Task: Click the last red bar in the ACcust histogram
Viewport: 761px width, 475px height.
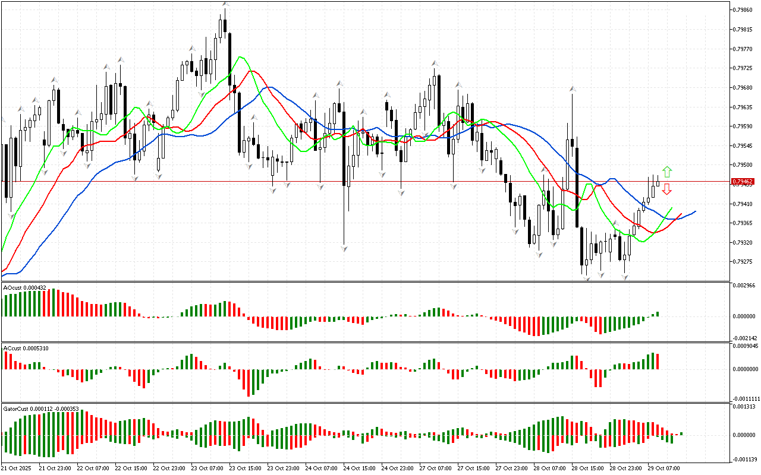Action: pyautogui.click(x=658, y=362)
